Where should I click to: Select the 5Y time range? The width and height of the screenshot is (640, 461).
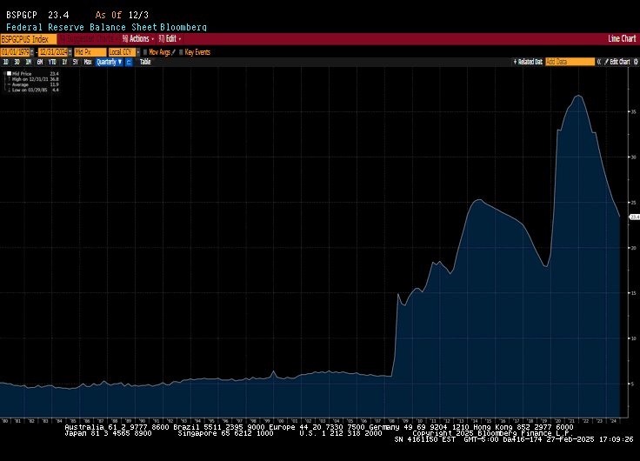tap(76, 62)
